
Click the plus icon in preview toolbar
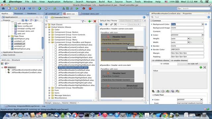[106, 24]
